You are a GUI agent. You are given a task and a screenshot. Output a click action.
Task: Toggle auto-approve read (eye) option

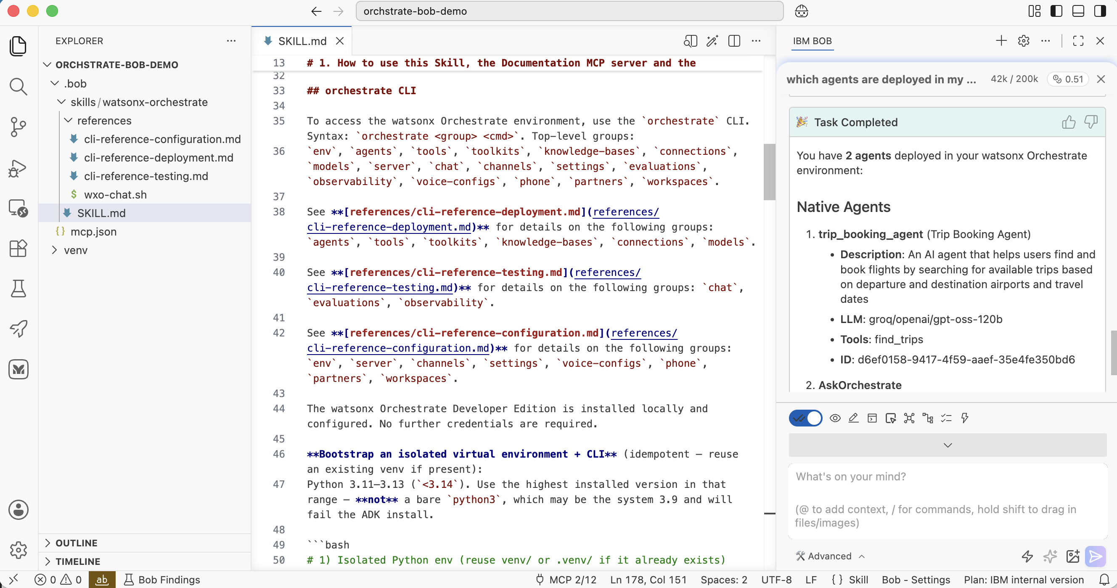(x=835, y=418)
